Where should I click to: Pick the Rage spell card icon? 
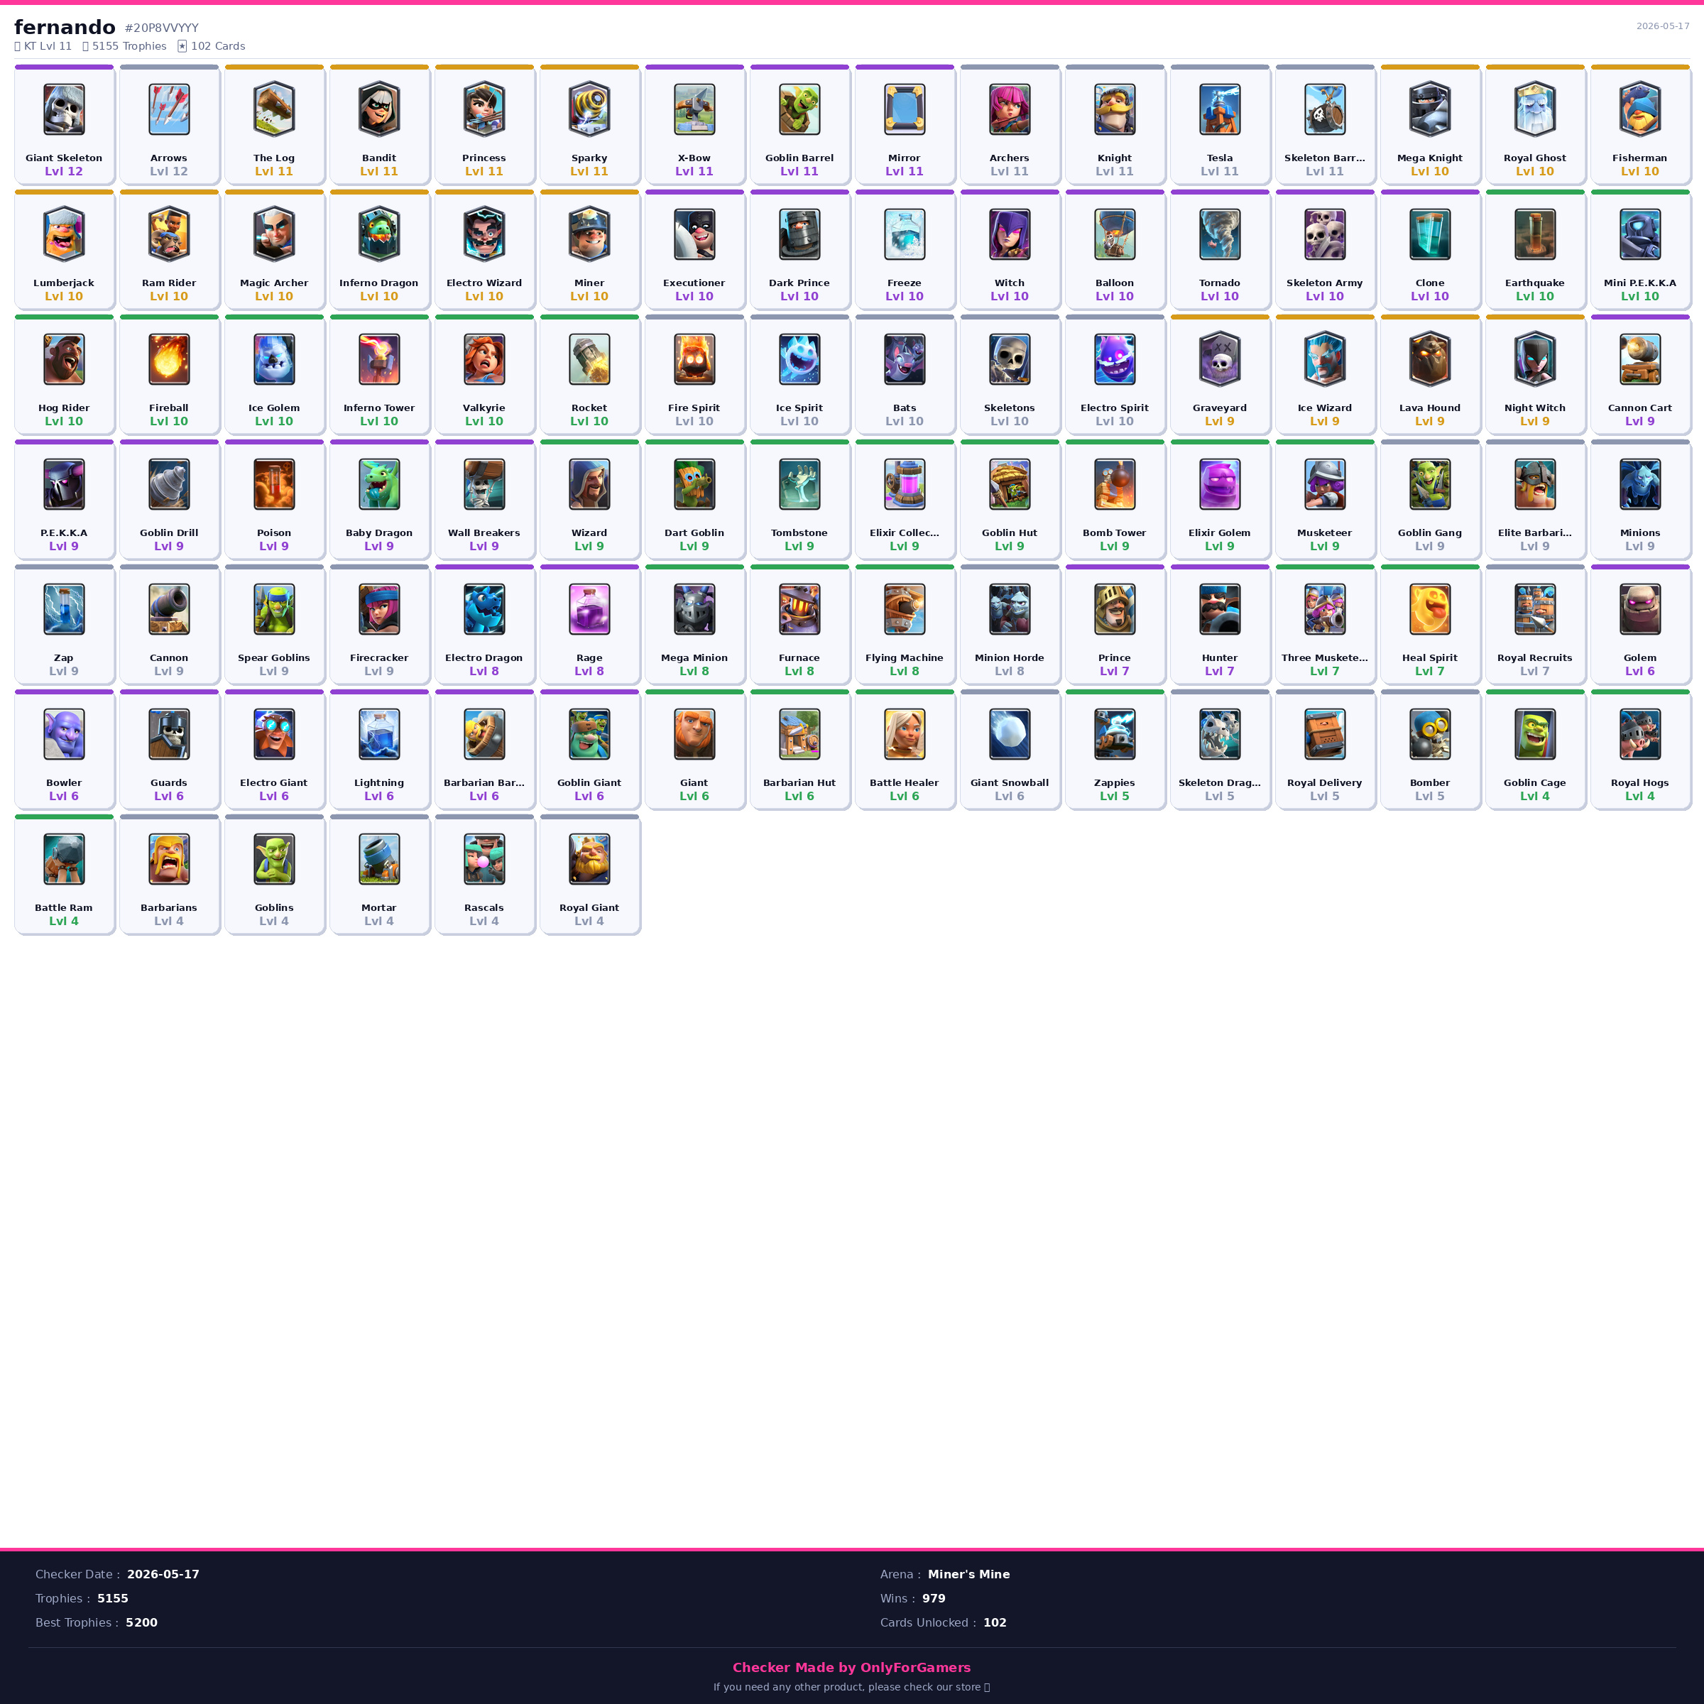click(x=589, y=609)
